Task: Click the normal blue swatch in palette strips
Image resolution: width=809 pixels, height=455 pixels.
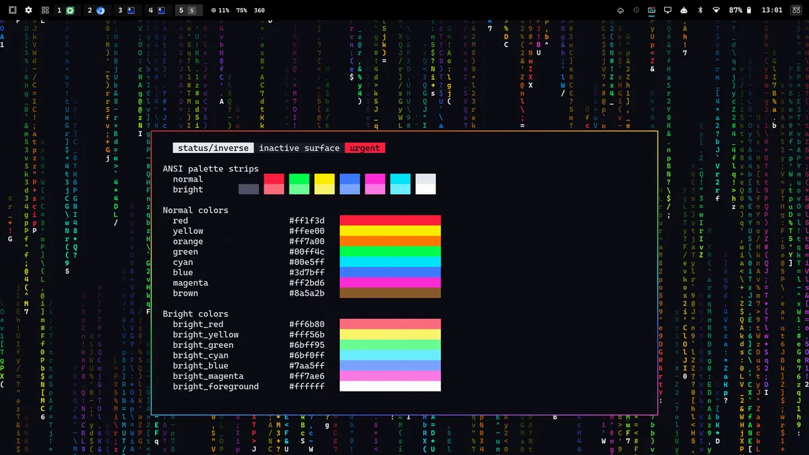Action: [350, 179]
